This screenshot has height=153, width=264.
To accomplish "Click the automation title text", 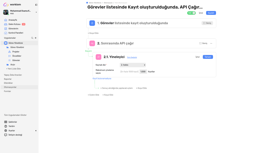I will (145, 7).
